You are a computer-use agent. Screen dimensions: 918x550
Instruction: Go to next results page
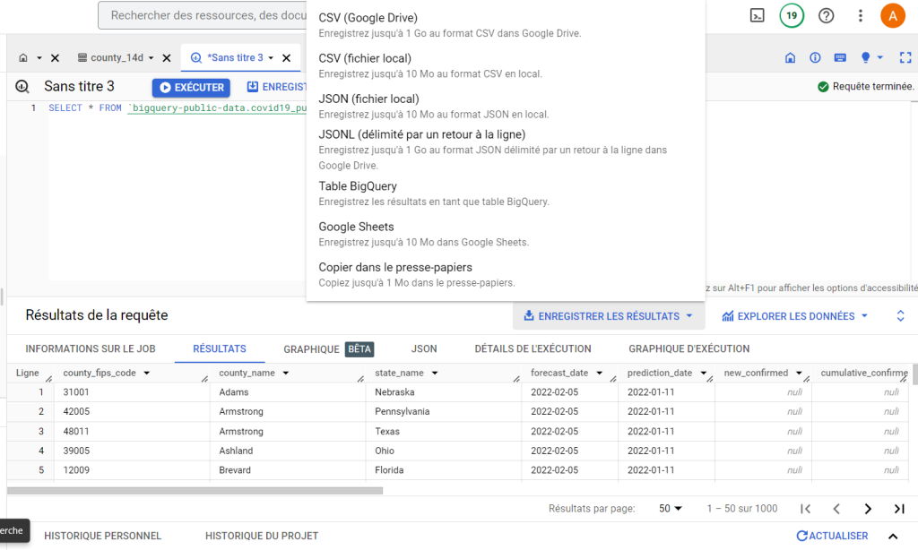coord(867,509)
